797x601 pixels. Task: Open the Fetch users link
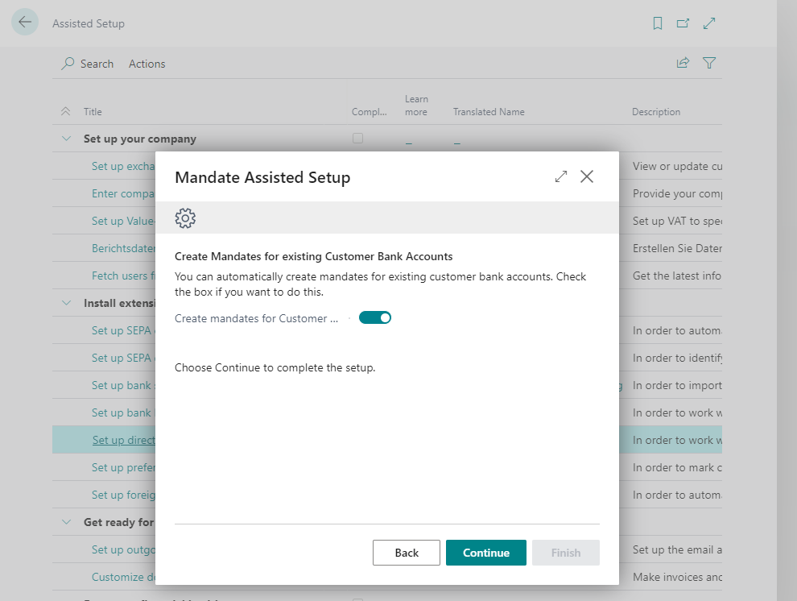tap(123, 276)
